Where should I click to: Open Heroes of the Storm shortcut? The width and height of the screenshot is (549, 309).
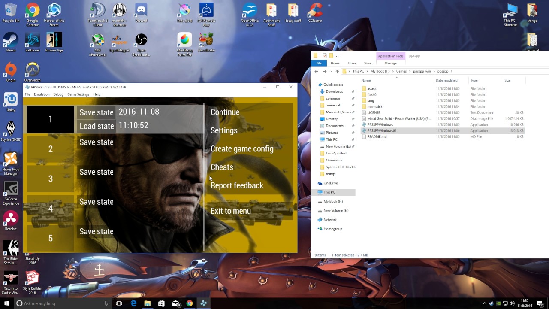click(x=54, y=15)
